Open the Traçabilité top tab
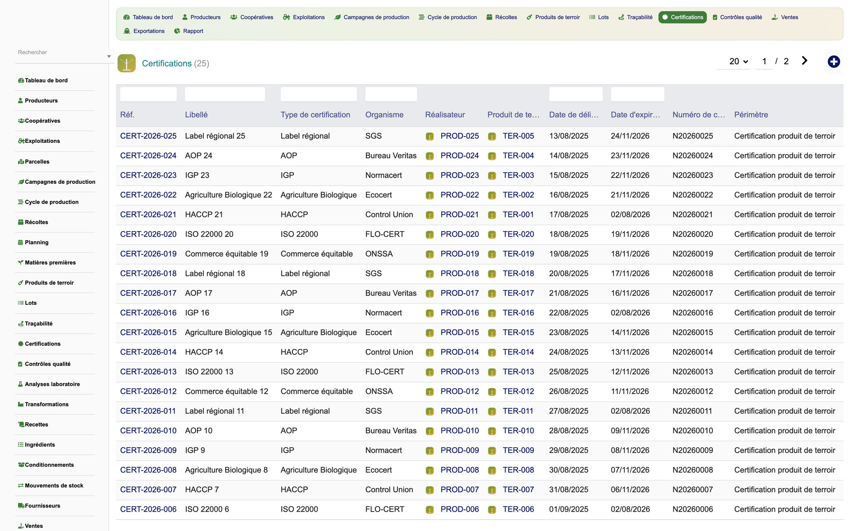Image resolution: width=851 pixels, height=531 pixels. (635, 17)
